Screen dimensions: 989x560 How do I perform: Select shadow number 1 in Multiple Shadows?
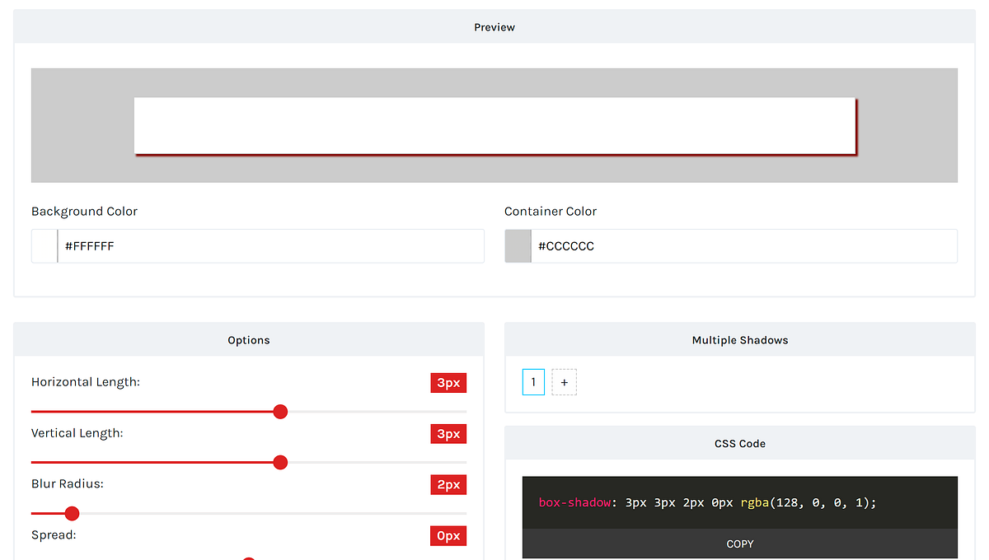[533, 381]
